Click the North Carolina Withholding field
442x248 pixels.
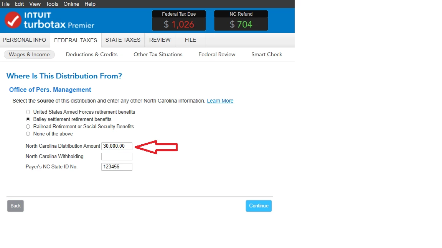[117, 157]
